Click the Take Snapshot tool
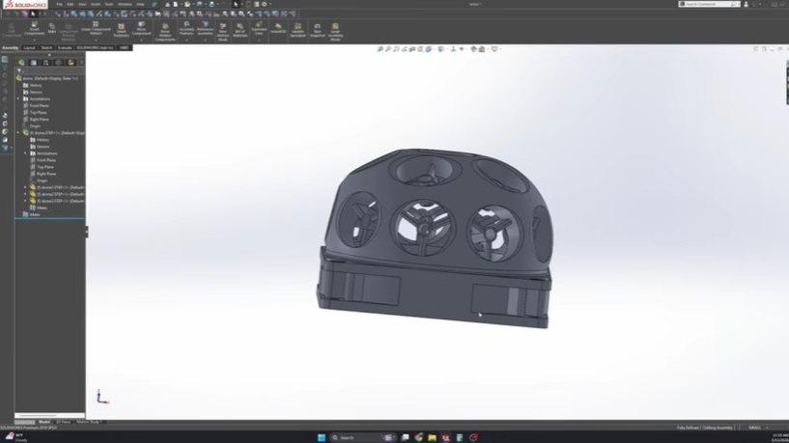This screenshot has height=443, width=789. (x=318, y=30)
